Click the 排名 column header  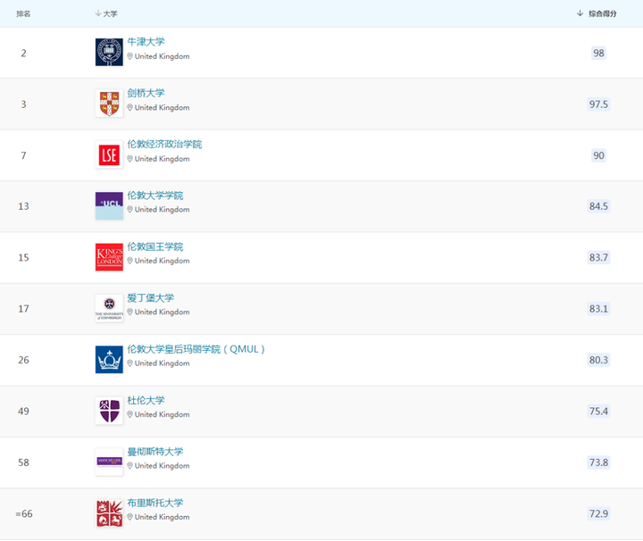(23, 13)
